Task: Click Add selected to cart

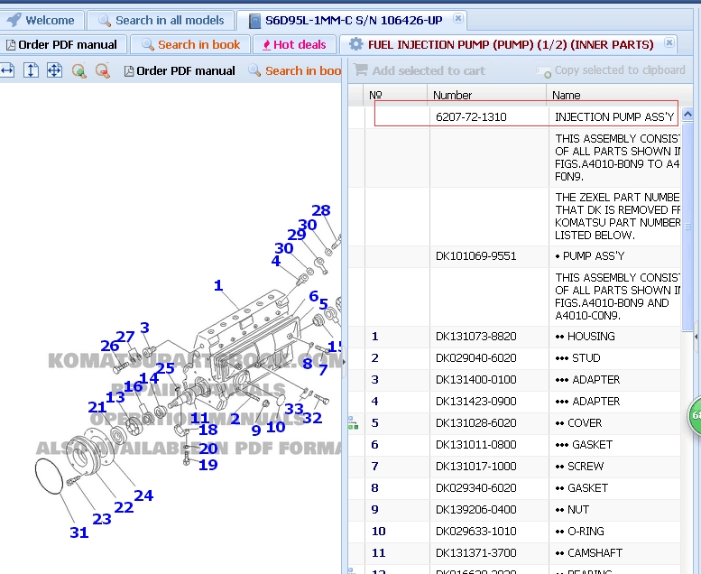Action: (x=420, y=70)
